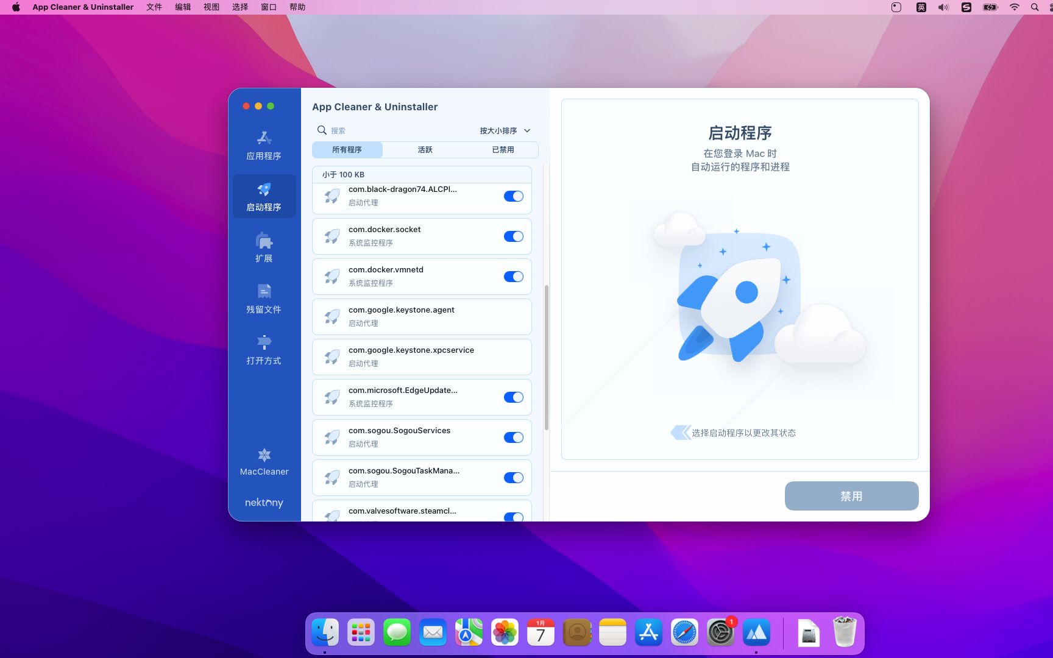1053x658 pixels.
Task: Click the rocket icon next to com.docker.socket
Action: click(x=331, y=236)
